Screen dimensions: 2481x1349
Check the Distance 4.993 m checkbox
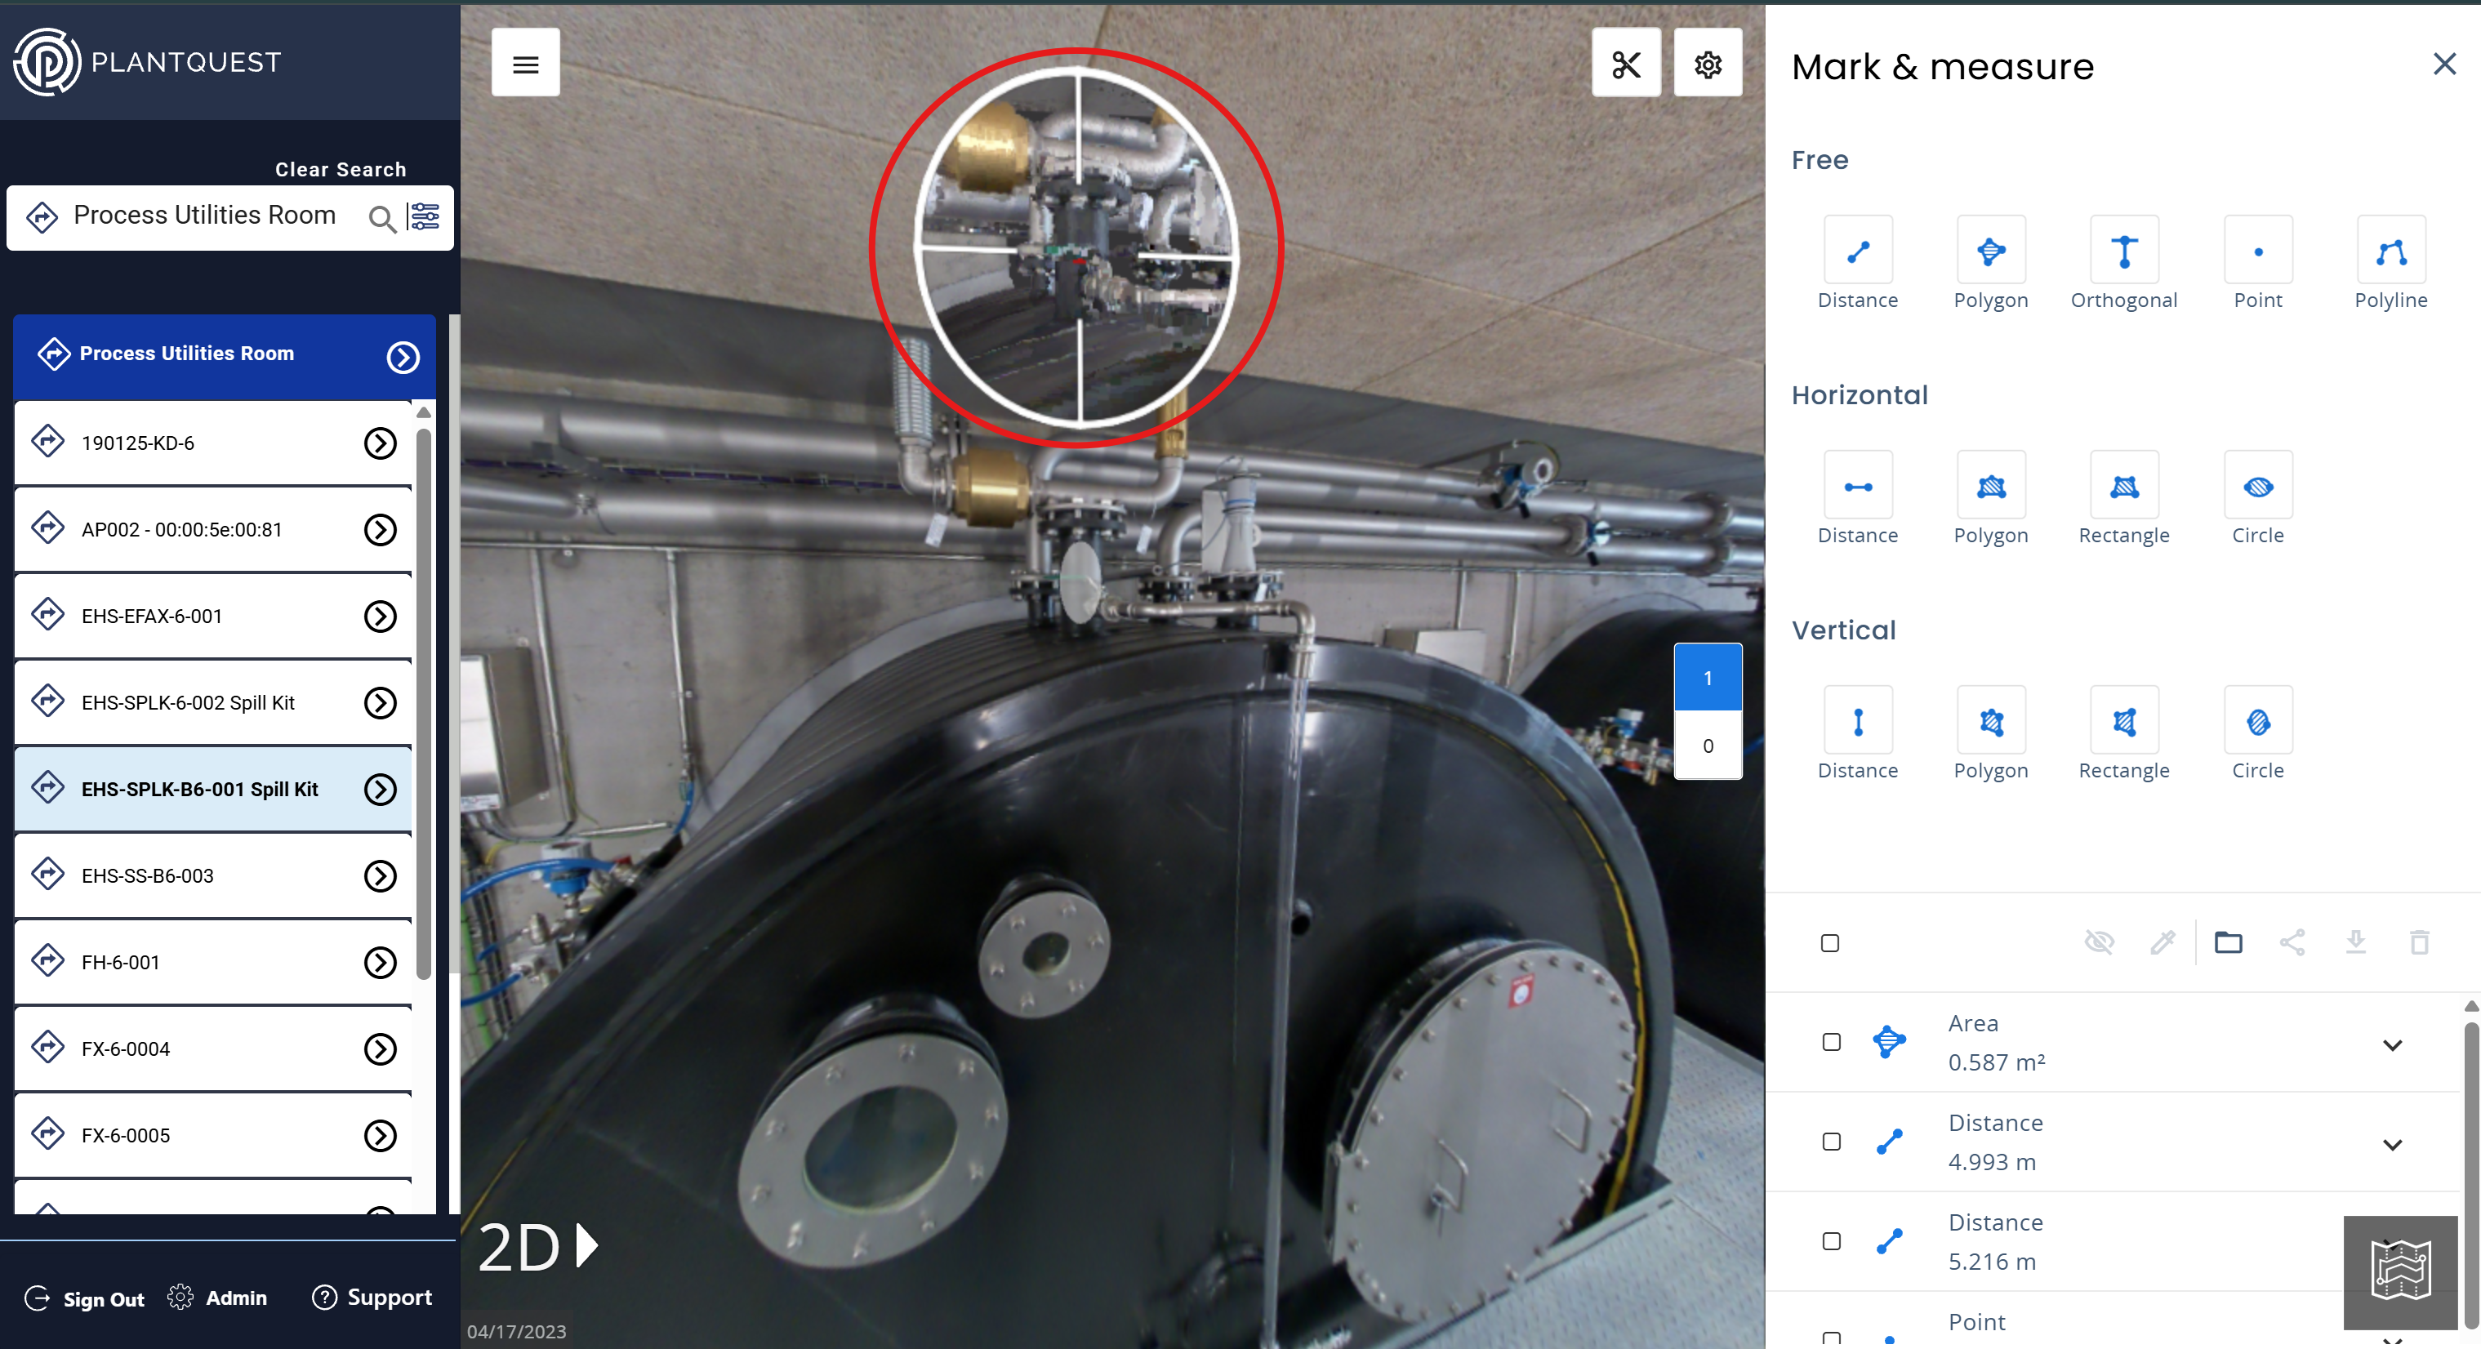point(1831,1142)
